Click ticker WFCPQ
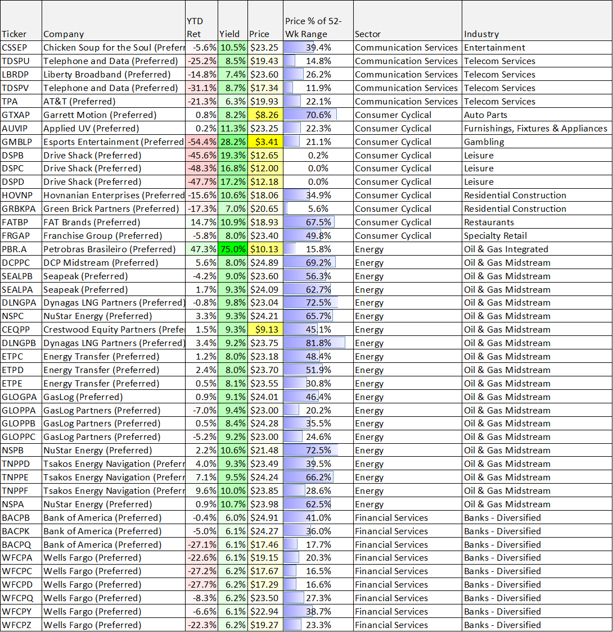The width and height of the screenshot is (613, 632). click(x=21, y=598)
